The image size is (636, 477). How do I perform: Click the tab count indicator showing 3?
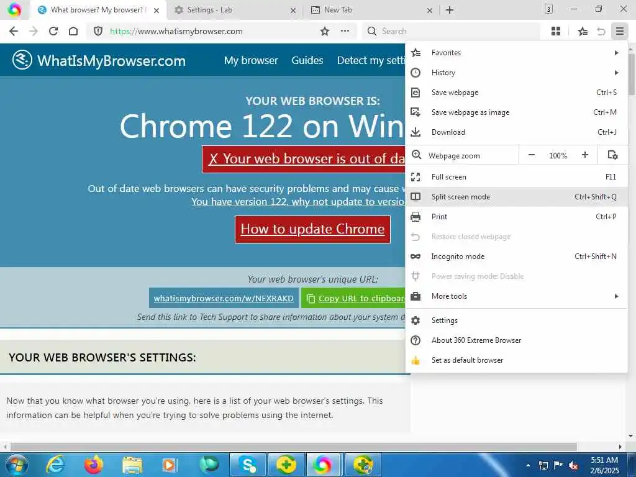click(x=548, y=9)
